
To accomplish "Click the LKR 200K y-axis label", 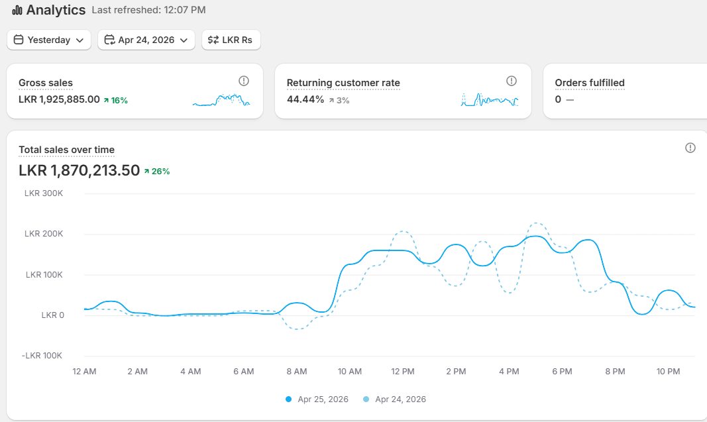I will [x=44, y=234].
